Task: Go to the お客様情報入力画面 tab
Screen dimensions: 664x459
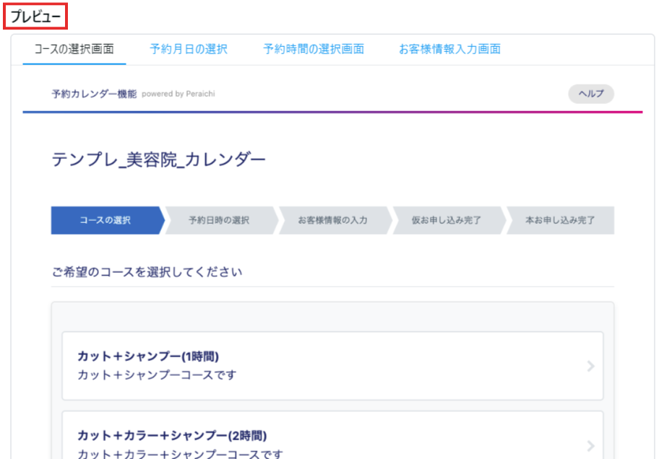Action: tap(449, 49)
